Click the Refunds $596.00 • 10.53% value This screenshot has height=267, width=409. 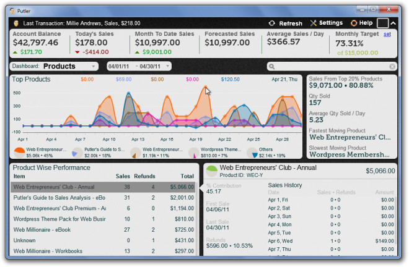tap(229, 246)
